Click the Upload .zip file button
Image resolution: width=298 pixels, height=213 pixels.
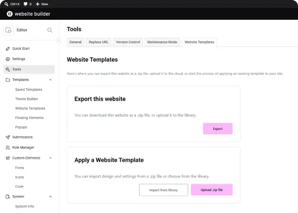(x=212, y=190)
